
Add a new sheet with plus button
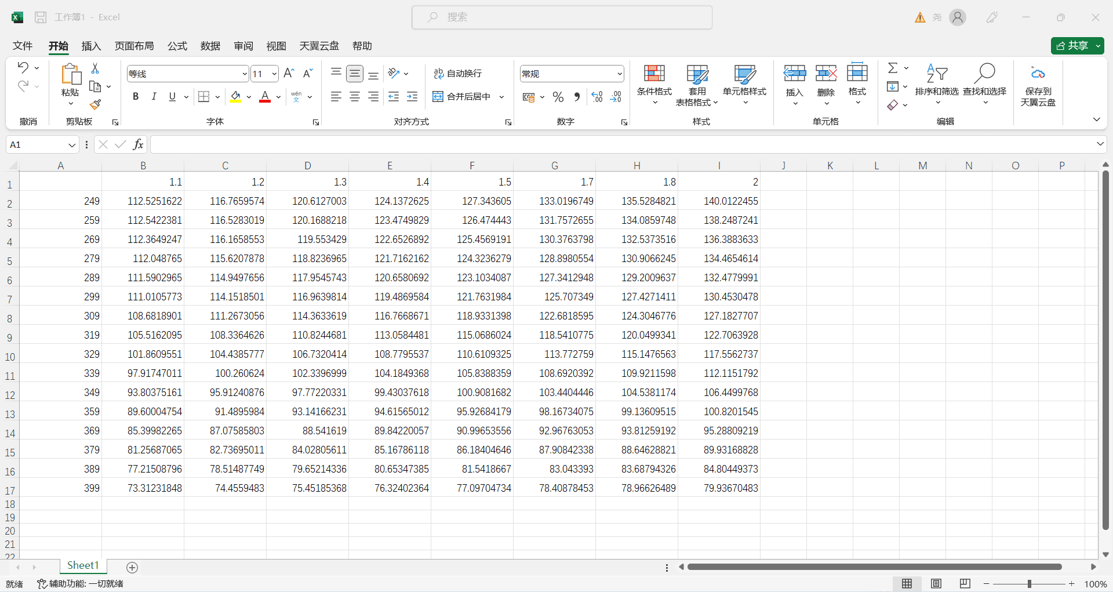point(132,568)
